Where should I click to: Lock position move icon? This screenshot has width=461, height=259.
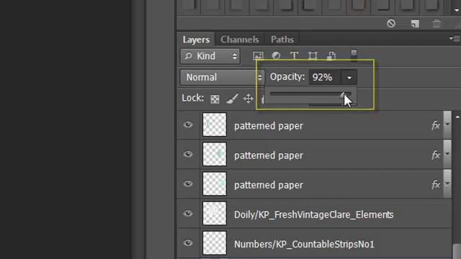[249, 99]
